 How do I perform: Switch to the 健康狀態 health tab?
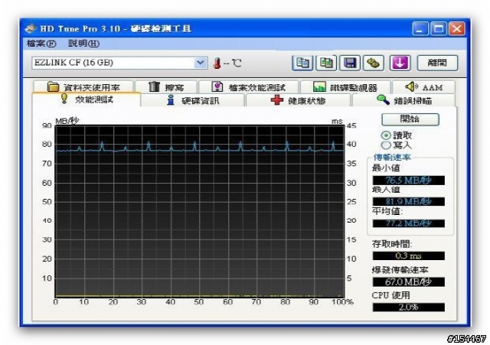coord(298,100)
